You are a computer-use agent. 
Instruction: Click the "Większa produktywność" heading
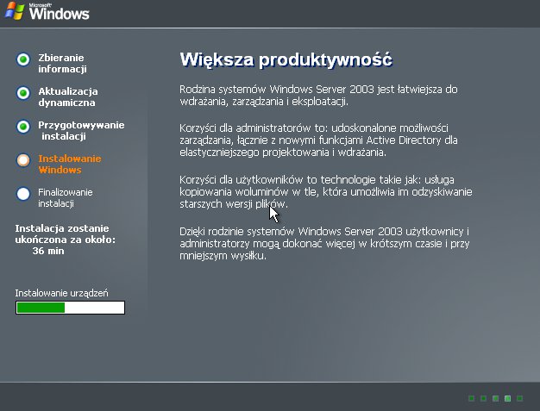point(286,59)
